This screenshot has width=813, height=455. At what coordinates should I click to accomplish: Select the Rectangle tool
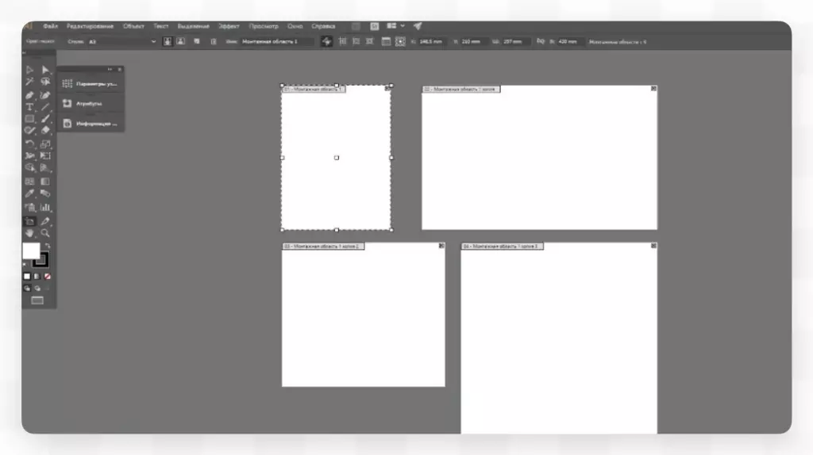coord(29,119)
